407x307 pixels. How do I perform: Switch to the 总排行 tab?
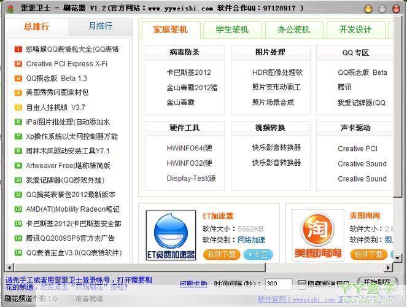(x=37, y=26)
